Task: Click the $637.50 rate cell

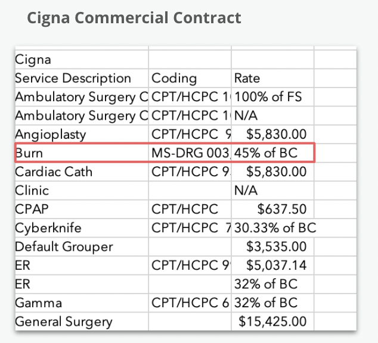Action: (281, 210)
